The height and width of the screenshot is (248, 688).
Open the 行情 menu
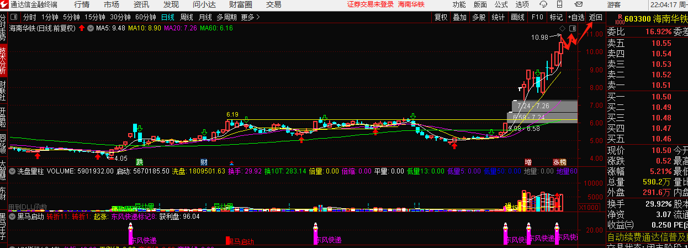pos(82,4)
